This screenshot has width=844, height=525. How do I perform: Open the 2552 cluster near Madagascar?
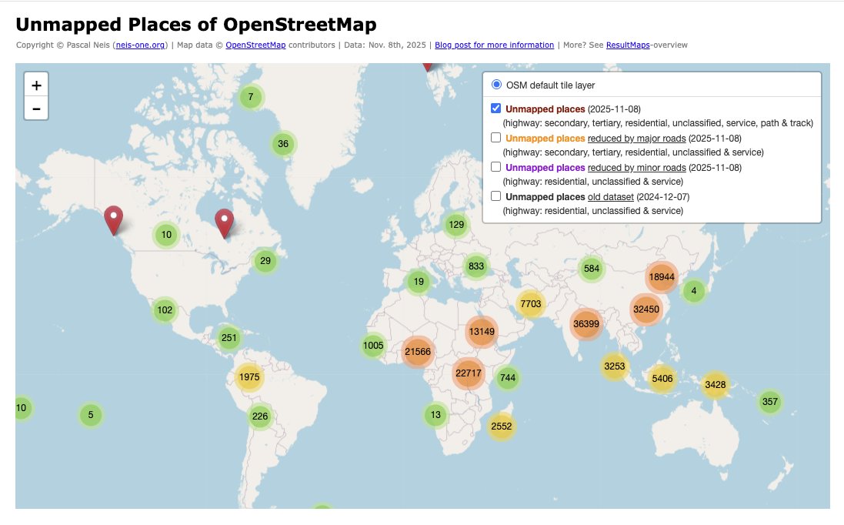502,426
